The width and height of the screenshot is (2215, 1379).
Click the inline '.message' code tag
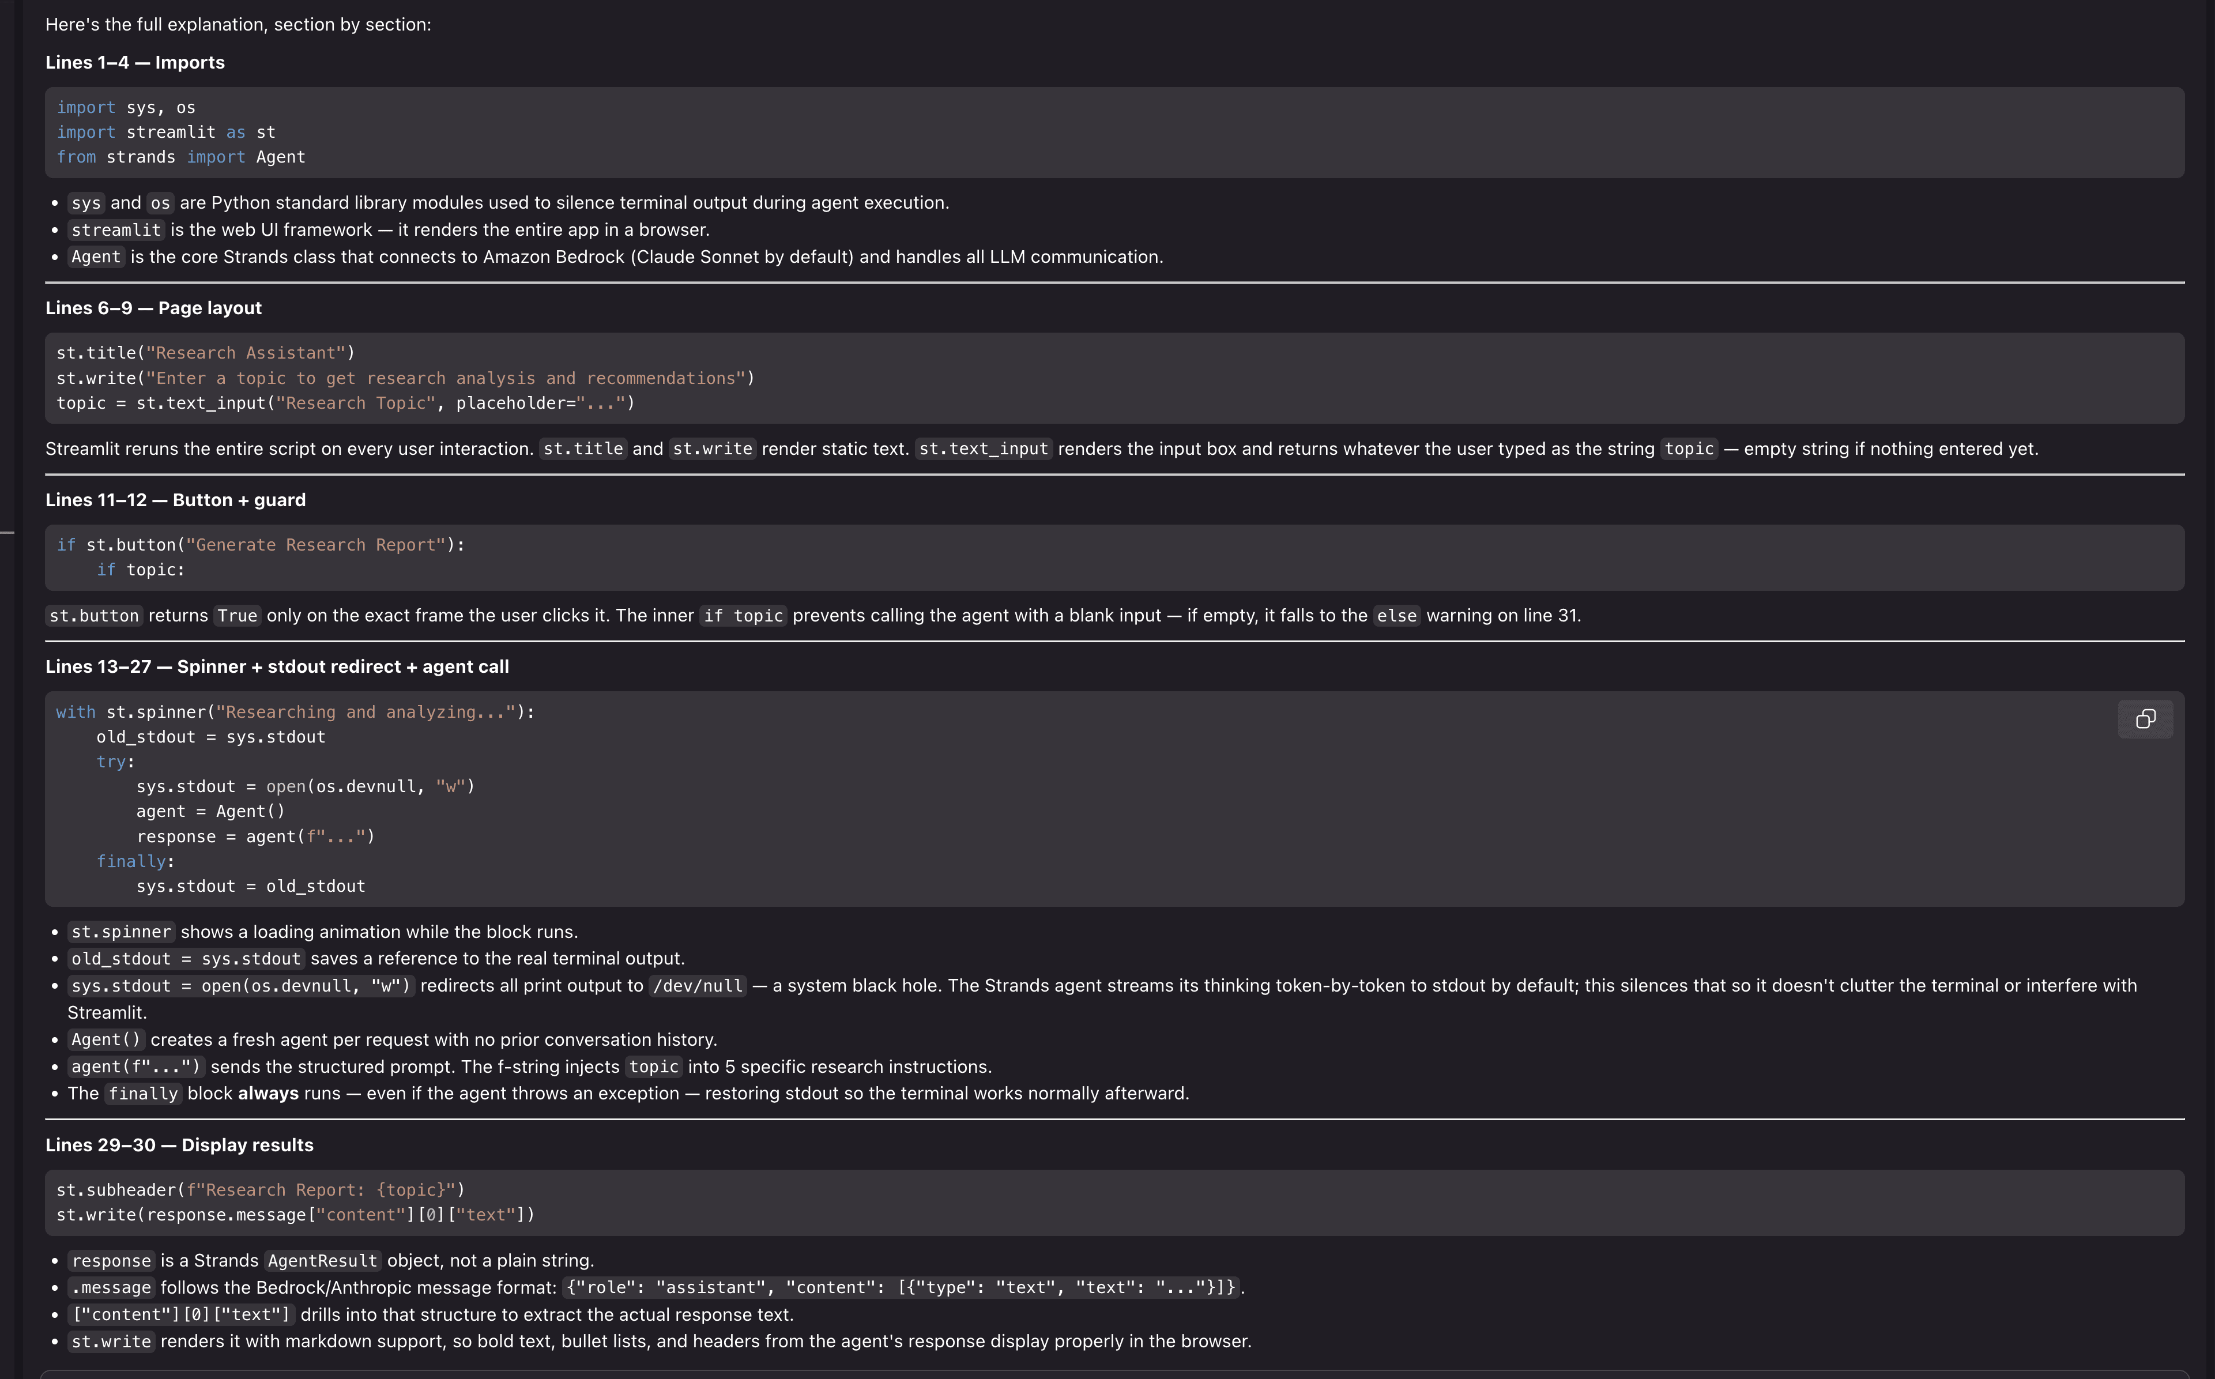pos(111,1287)
